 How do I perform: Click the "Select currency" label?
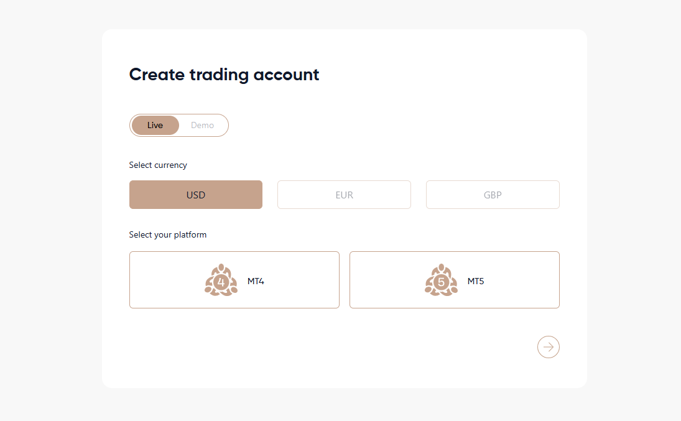pos(158,165)
